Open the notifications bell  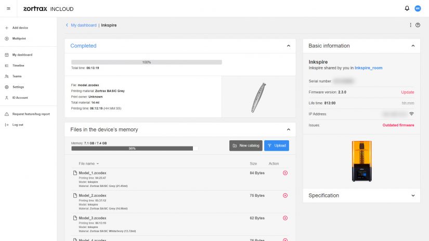pos(407,8)
